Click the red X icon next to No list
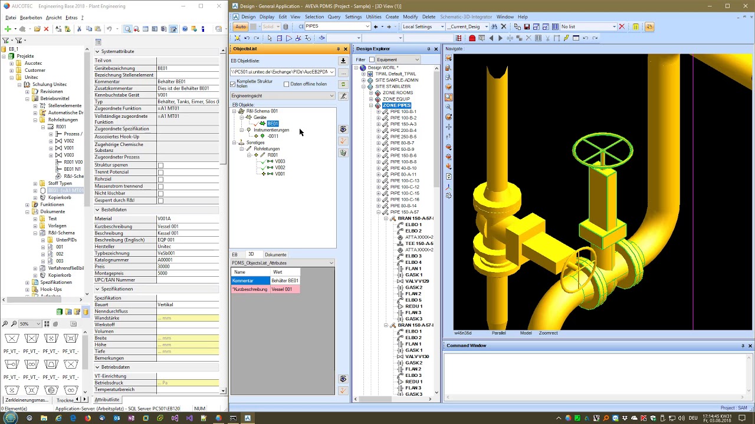 pyautogui.click(x=622, y=26)
